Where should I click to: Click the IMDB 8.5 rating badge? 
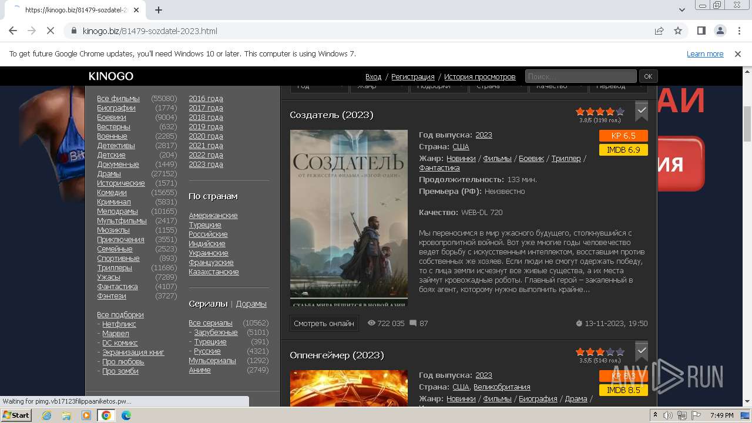click(x=623, y=390)
